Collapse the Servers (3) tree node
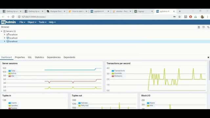The image size is (210, 118). pyautogui.click(x=1, y=31)
